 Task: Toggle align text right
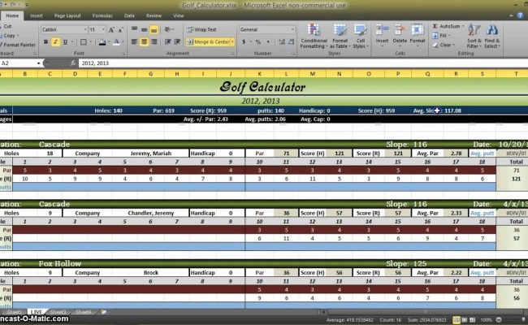pos(154,41)
